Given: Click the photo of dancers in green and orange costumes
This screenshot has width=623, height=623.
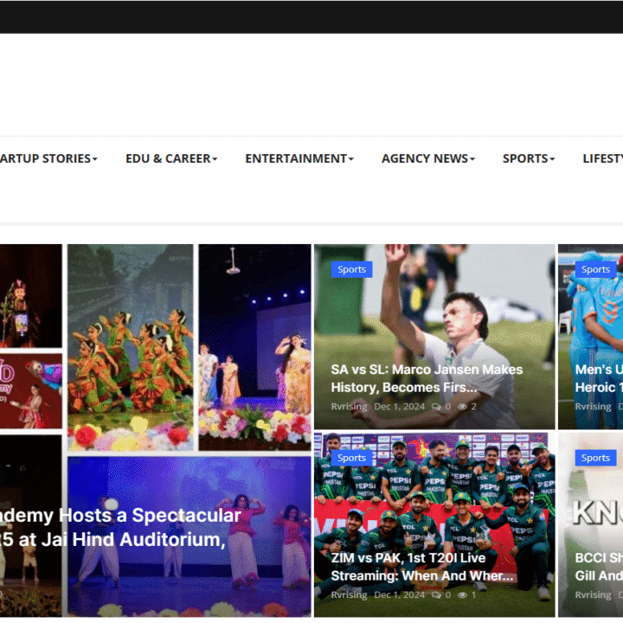Looking at the screenshot, I should point(131,346).
